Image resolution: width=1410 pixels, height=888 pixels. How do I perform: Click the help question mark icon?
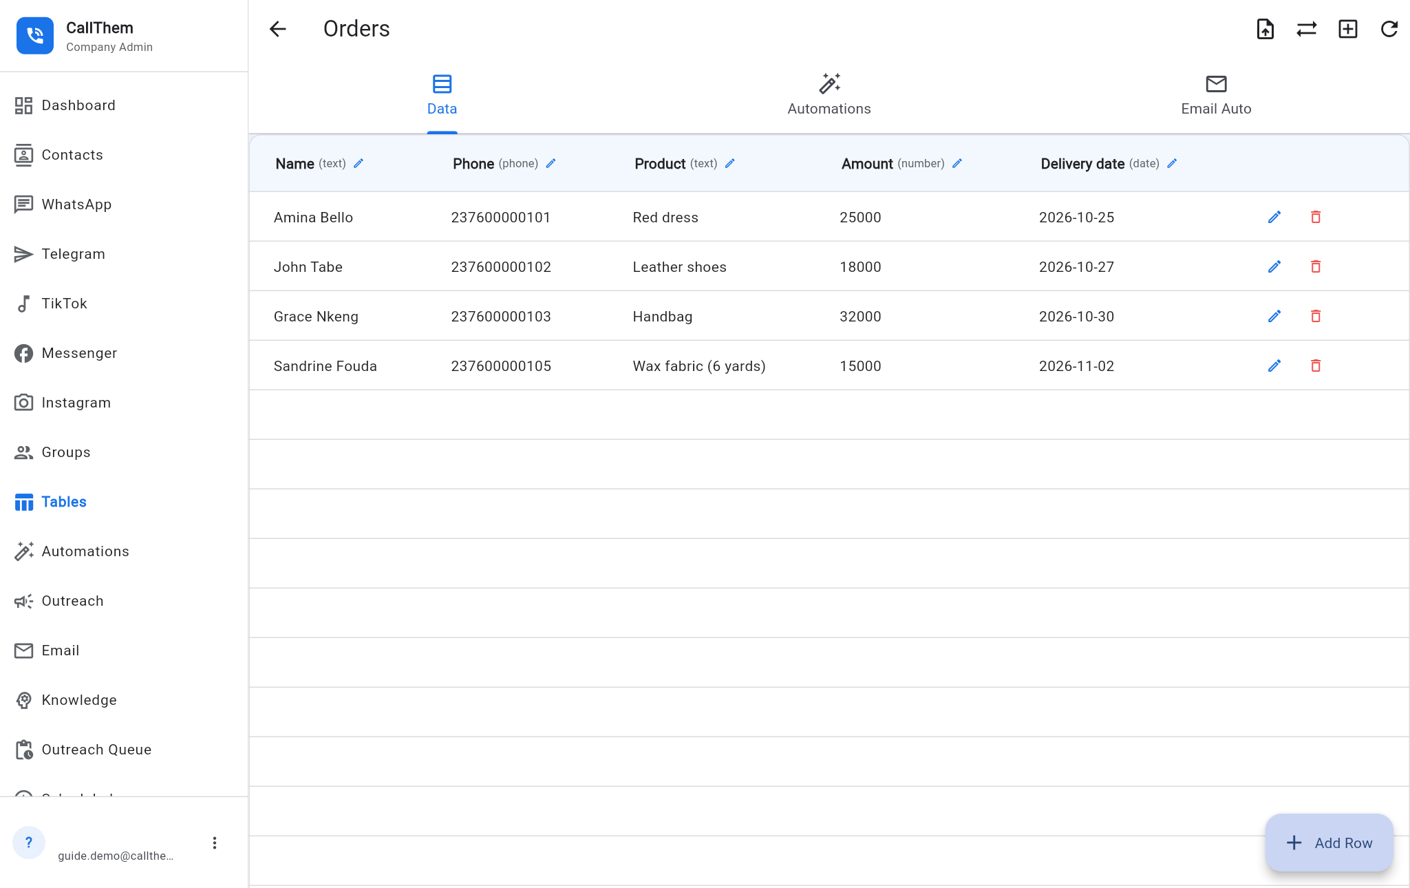(29, 843)
